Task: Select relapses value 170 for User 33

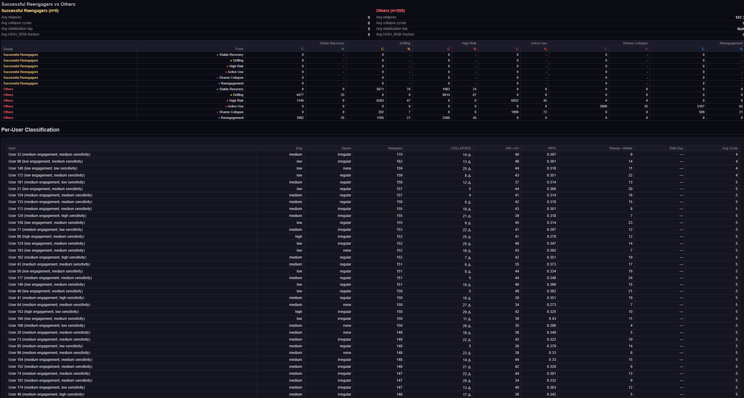Action: [x=399, y=154]
